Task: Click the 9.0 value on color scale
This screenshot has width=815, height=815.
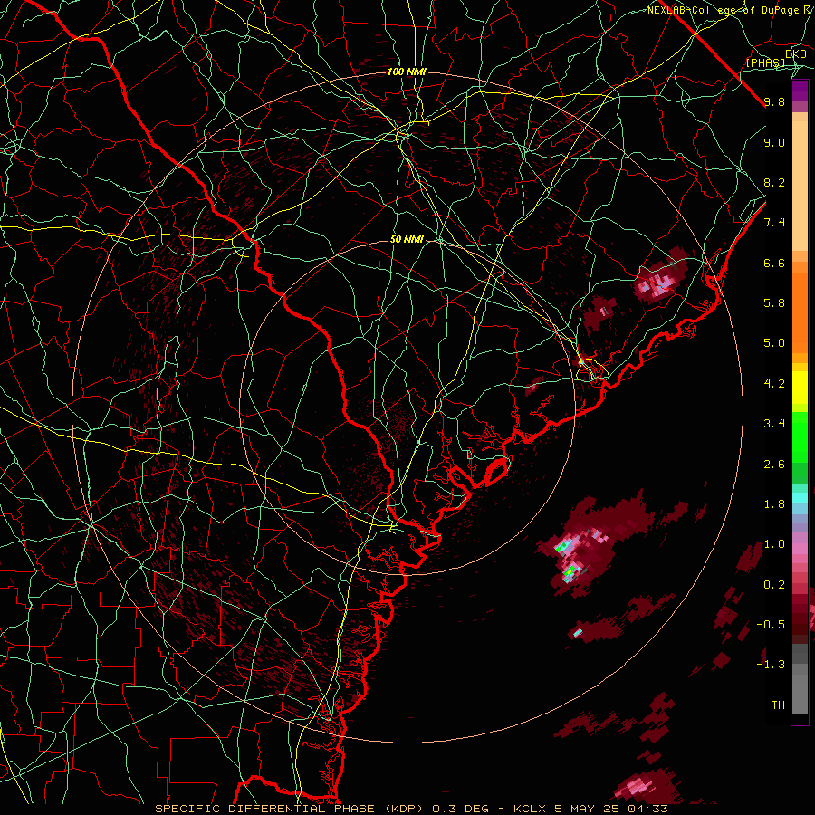Action: point(774,142)
